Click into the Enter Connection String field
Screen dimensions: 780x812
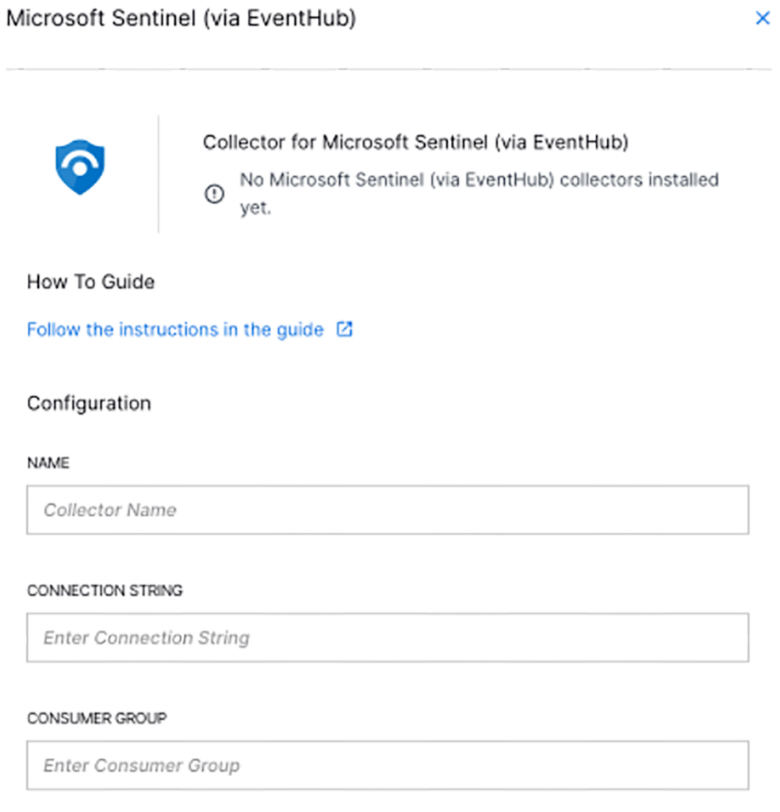pos(388,638)
